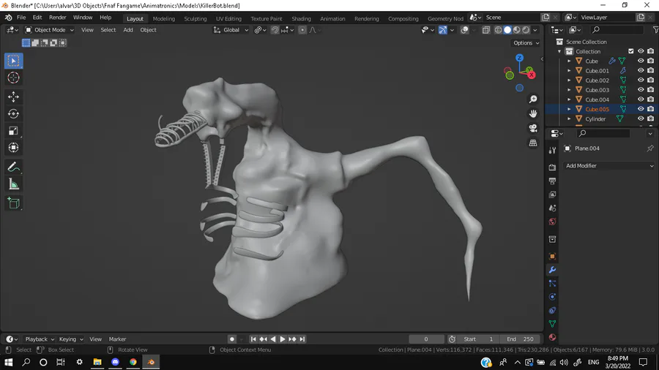
Task: Click the End frame field
Action: tap(521, 339)
